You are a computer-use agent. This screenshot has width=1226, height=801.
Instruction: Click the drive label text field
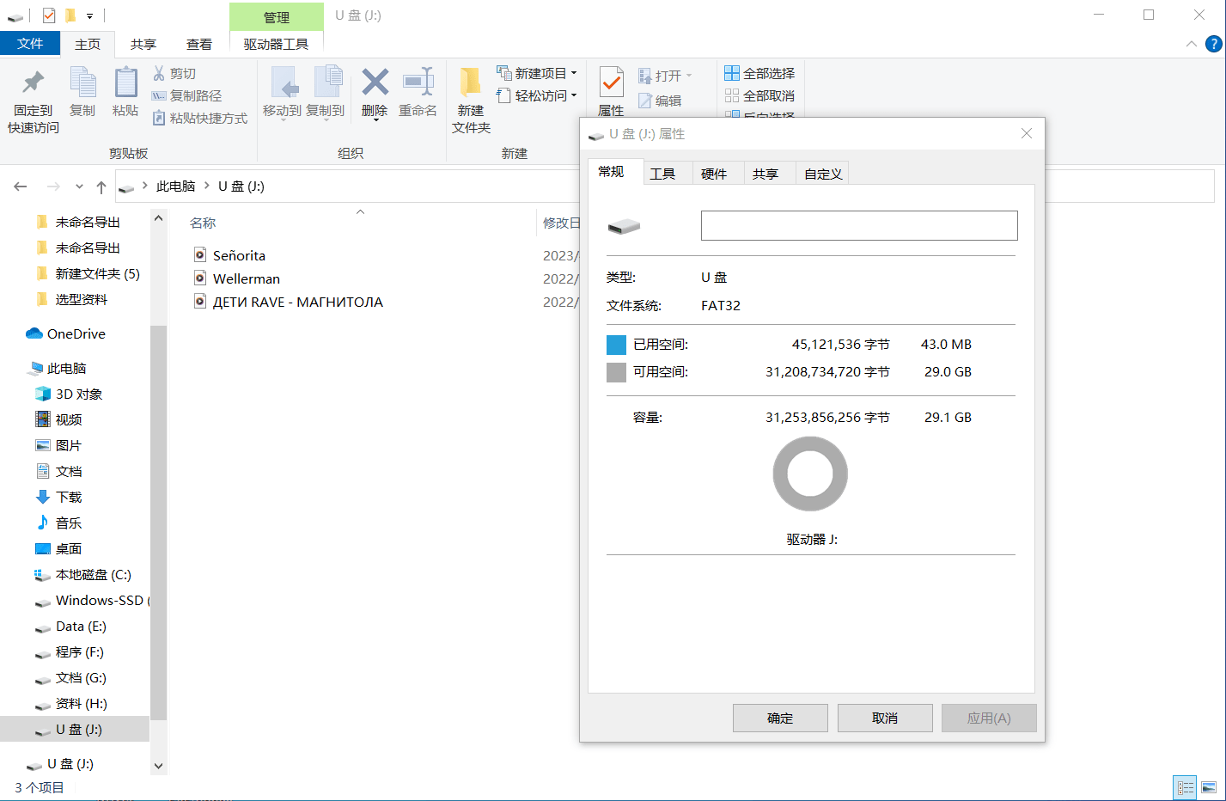(x=859, y=226)
